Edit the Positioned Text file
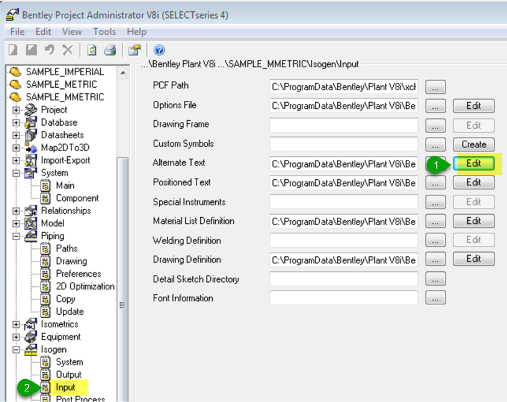 click(473, 182)
